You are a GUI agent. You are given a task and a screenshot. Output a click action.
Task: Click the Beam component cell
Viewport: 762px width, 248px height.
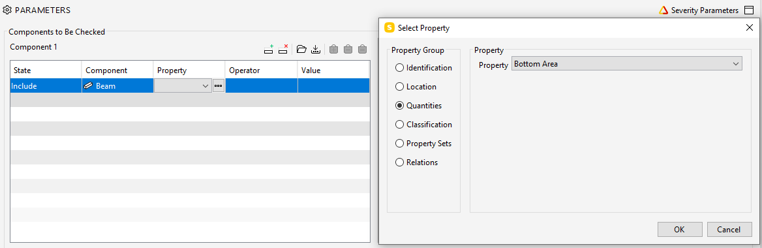pyautogui.click(x=117, y=85)
